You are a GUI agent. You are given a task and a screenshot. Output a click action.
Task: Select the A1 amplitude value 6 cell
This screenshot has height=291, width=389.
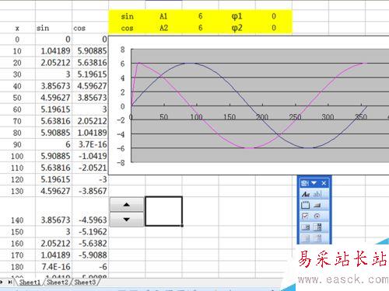pyautogui.click(x=200, y=16)
